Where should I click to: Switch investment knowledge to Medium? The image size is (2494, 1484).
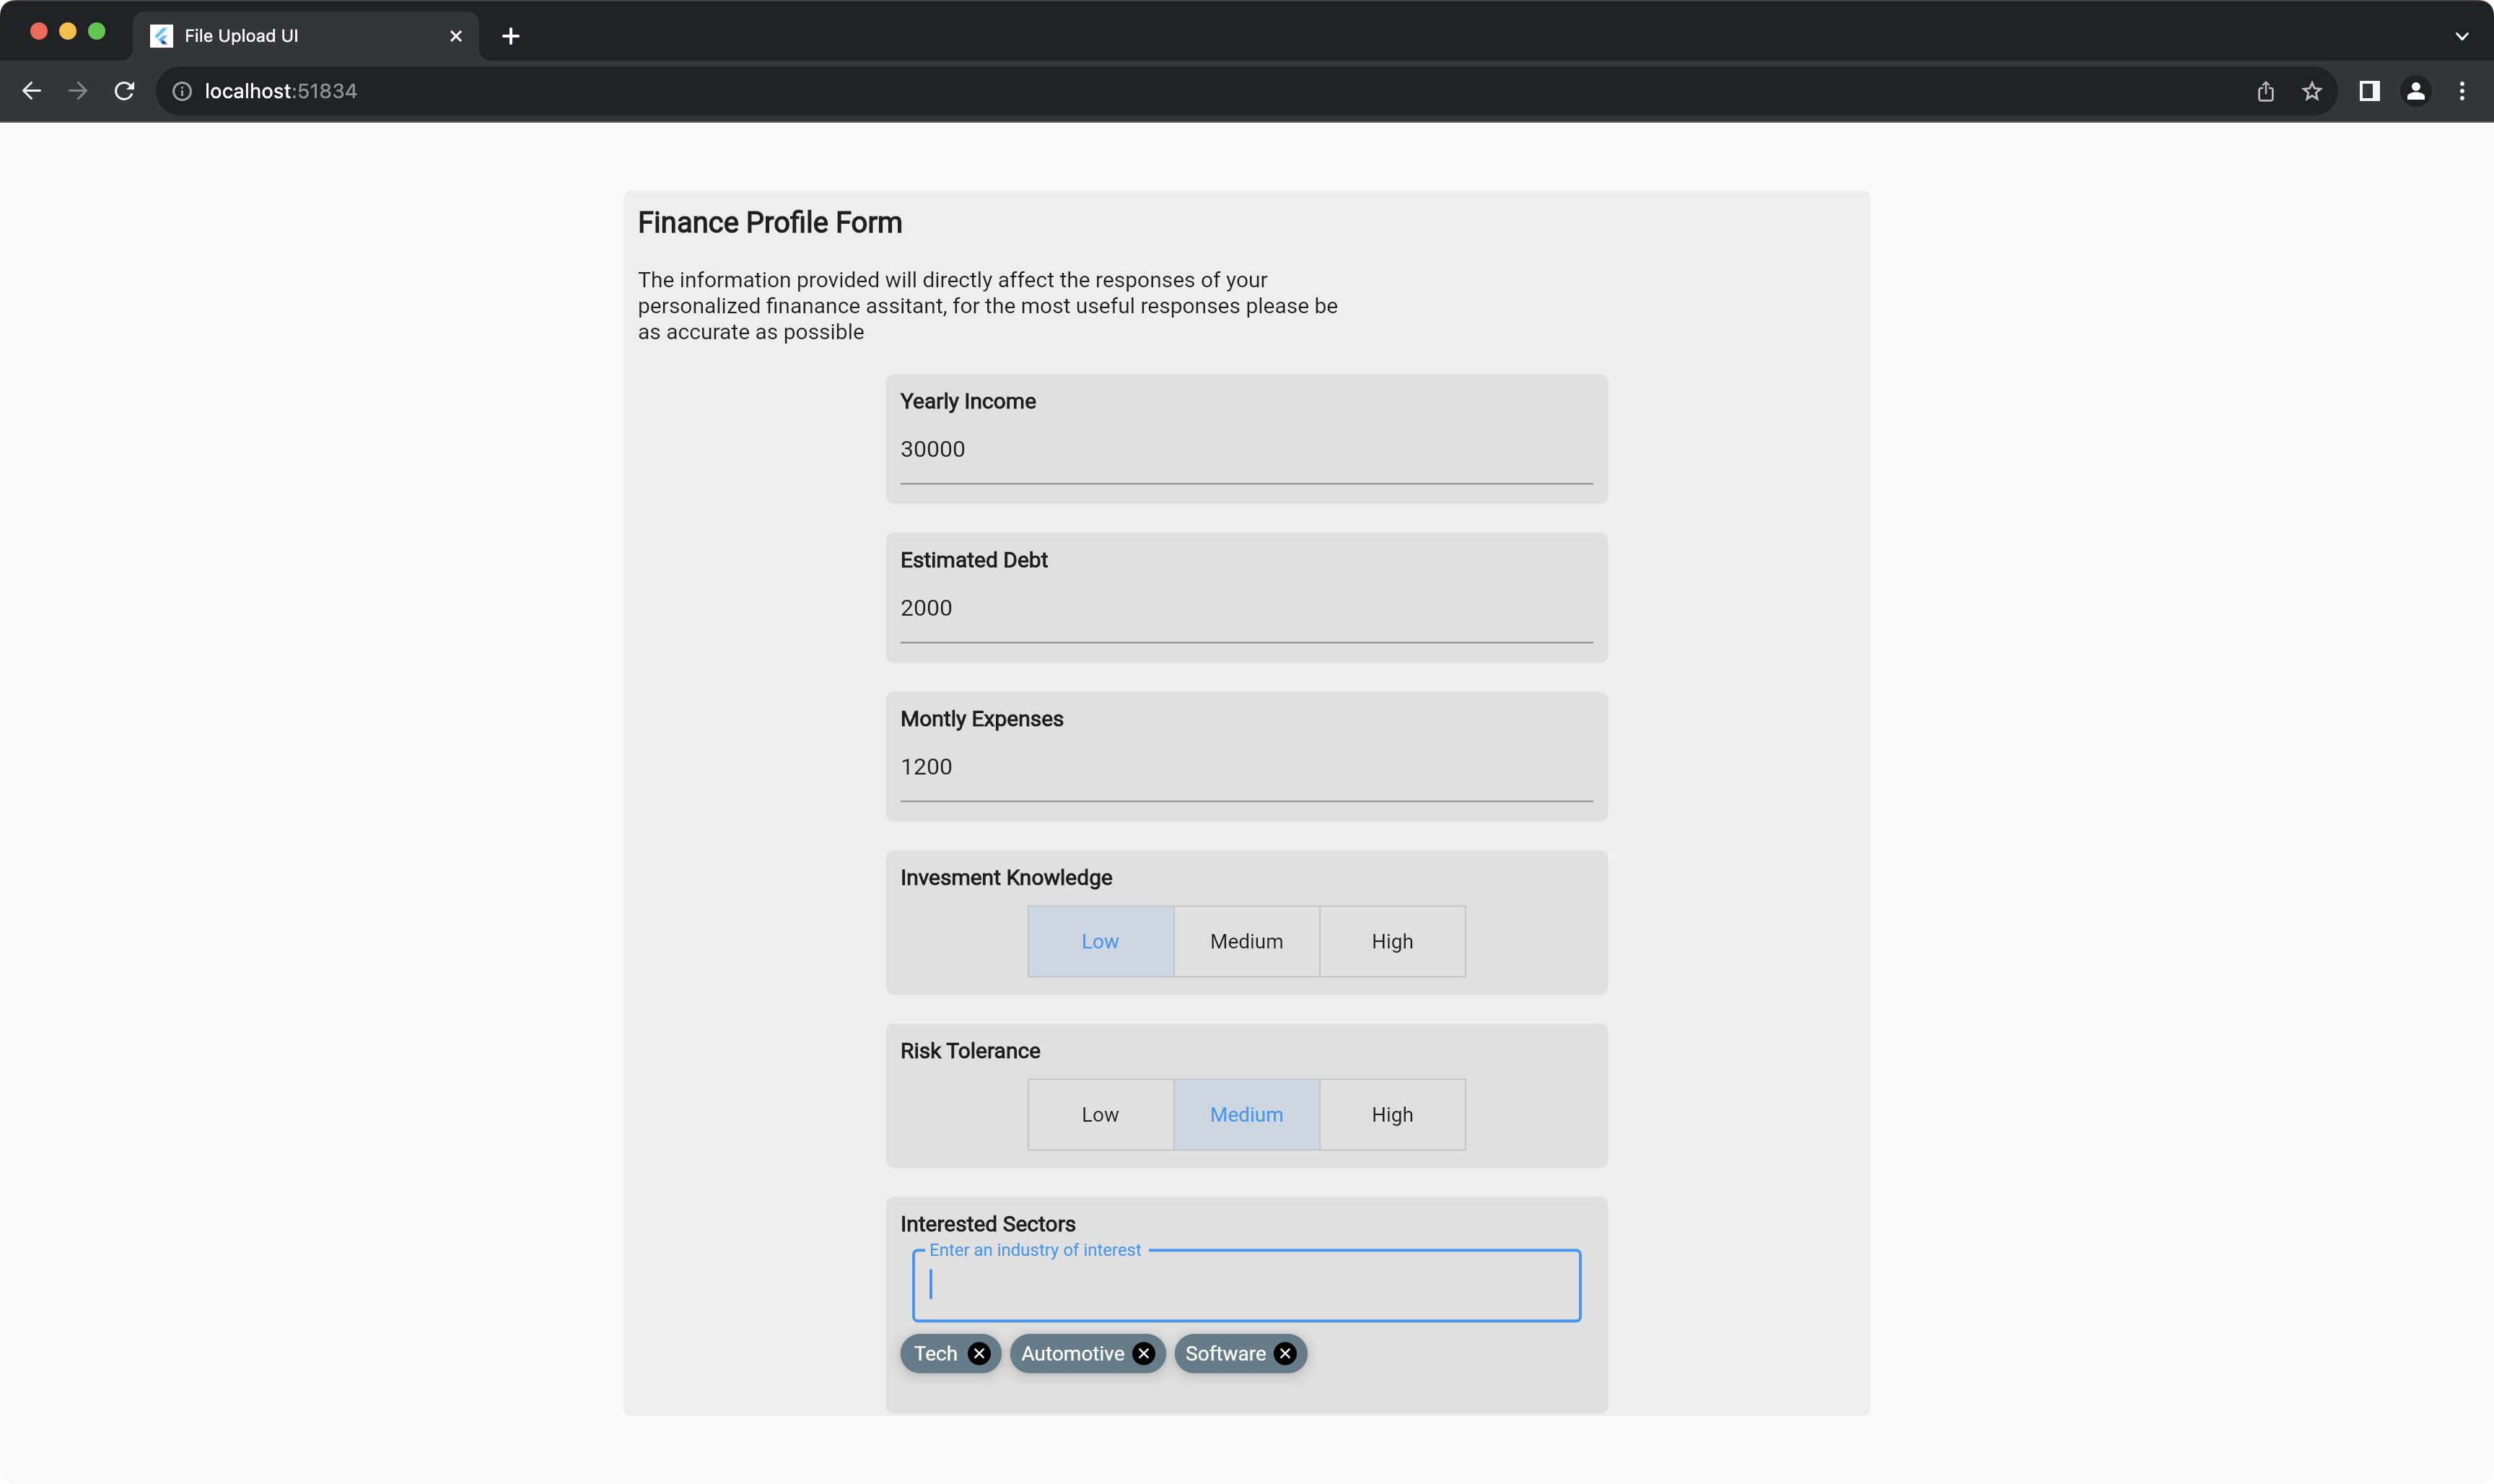pos(1245,941)
